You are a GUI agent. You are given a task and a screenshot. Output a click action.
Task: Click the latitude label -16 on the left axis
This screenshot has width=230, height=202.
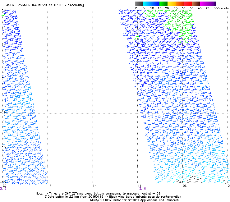pos(3,112)
